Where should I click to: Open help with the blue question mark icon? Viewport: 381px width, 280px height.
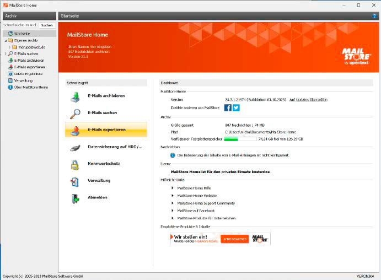(x=374, y=16)
